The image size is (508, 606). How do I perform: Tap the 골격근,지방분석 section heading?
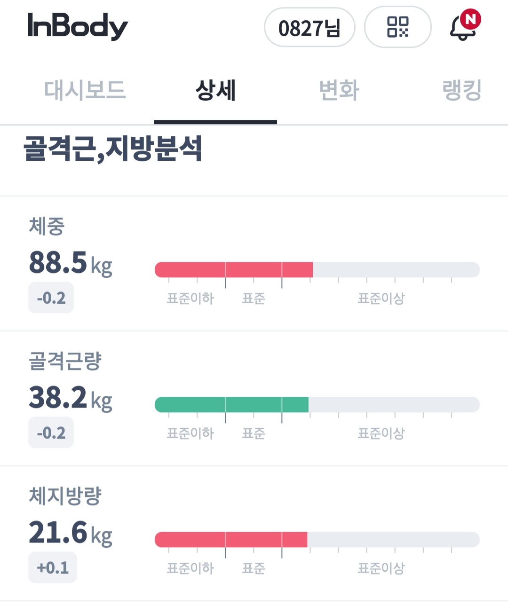click(113, 149)
